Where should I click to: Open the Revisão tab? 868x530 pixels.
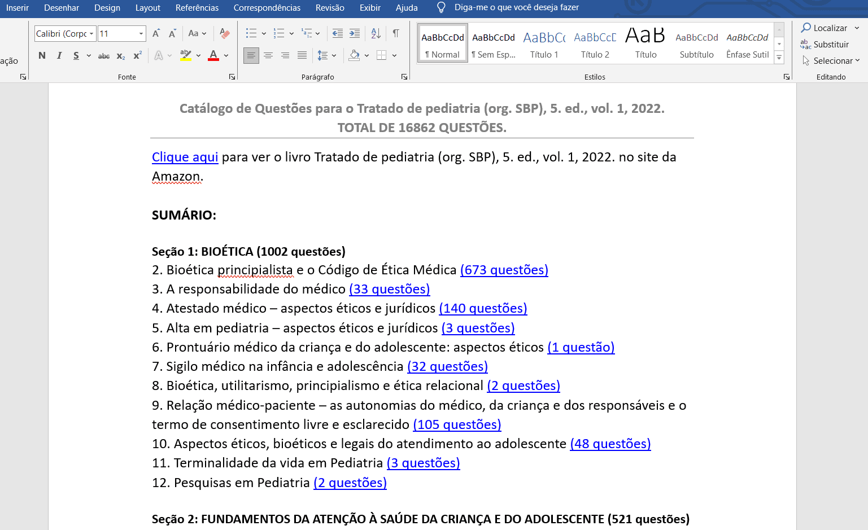click(x=330, y=8)
